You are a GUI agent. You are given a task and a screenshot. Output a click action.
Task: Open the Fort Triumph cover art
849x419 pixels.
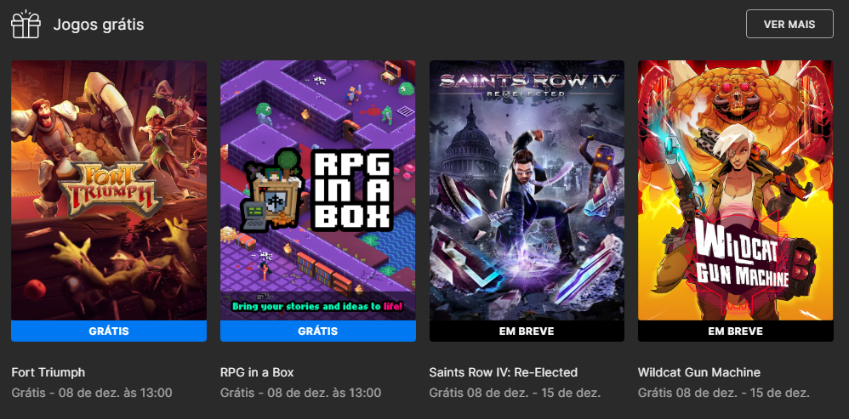pyautogui.click(x=109, y=190)
